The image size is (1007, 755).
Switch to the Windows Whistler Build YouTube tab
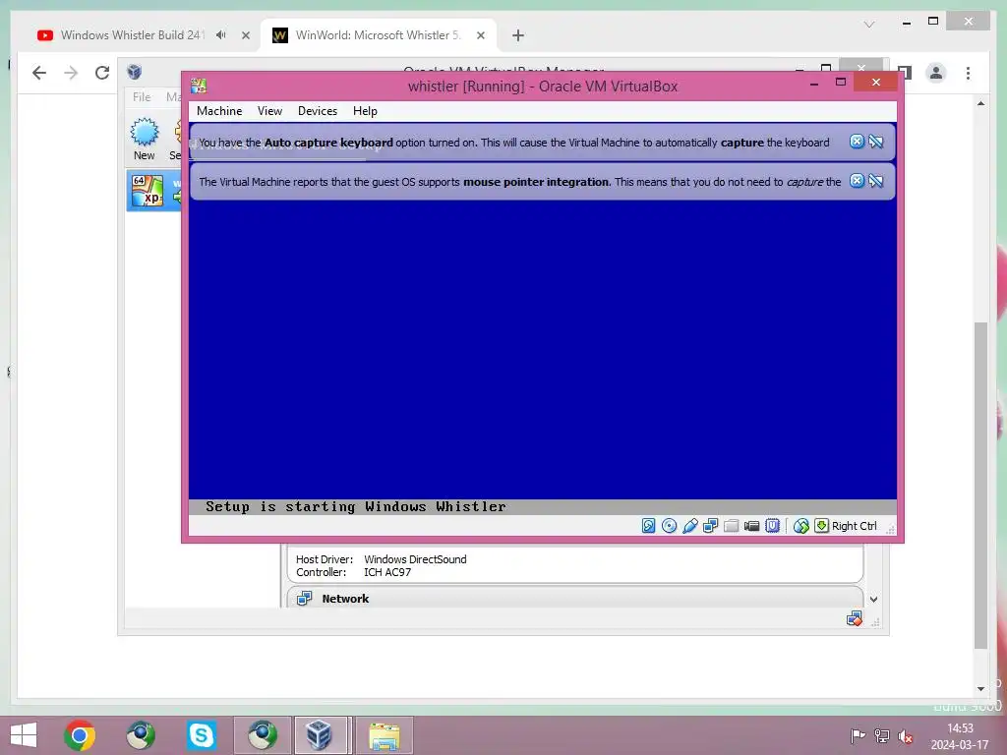131,35
